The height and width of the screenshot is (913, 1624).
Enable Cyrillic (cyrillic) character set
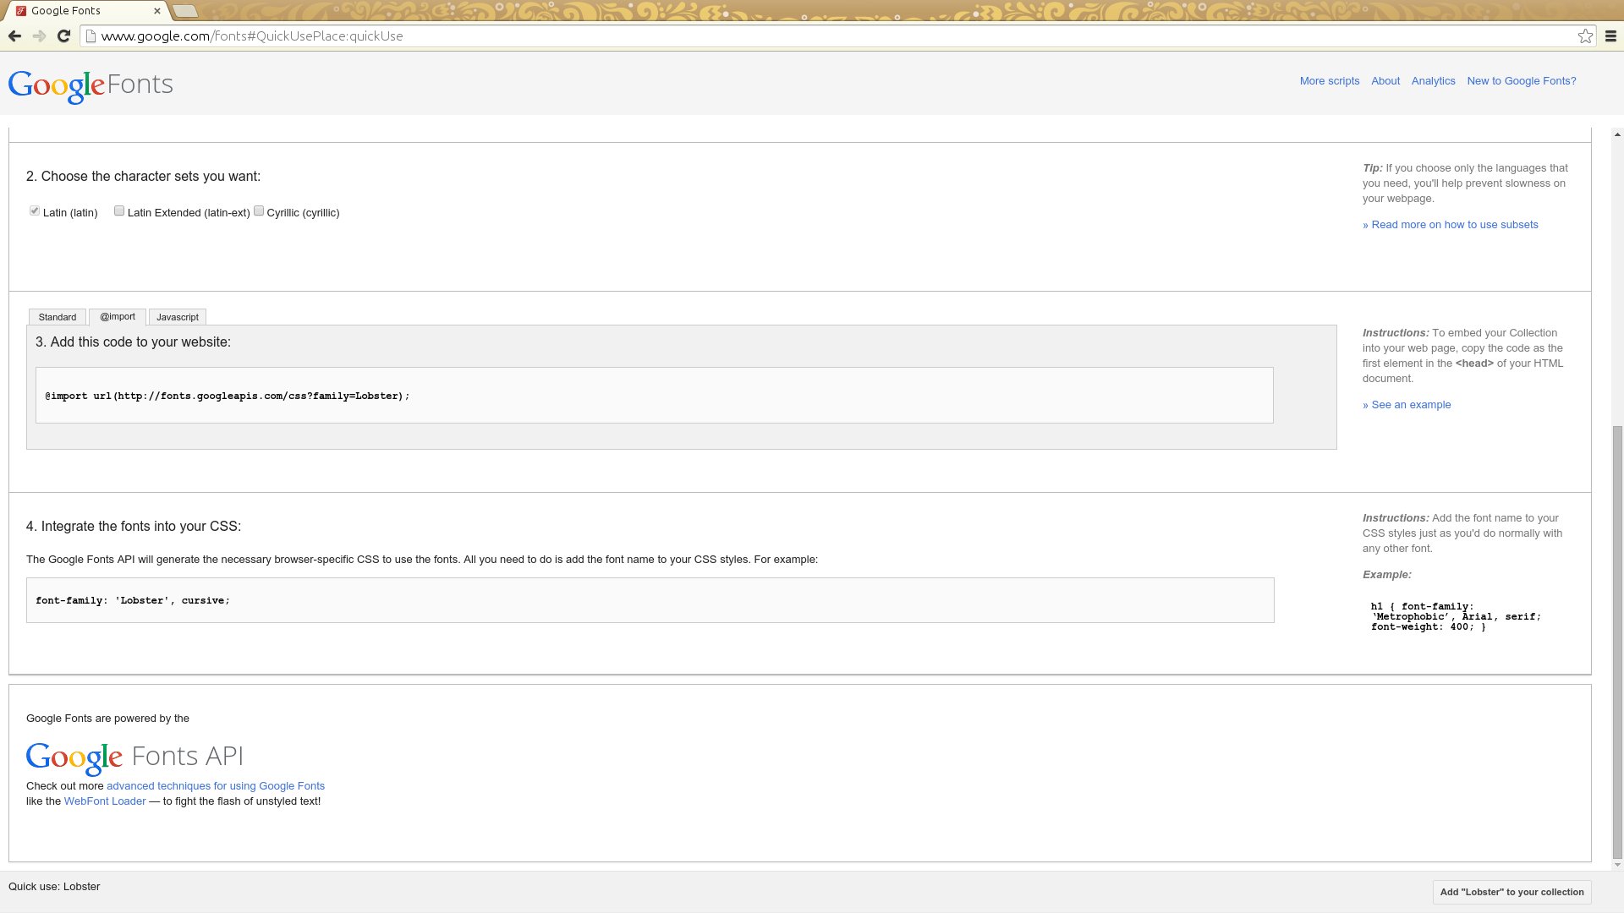point(259,210)
